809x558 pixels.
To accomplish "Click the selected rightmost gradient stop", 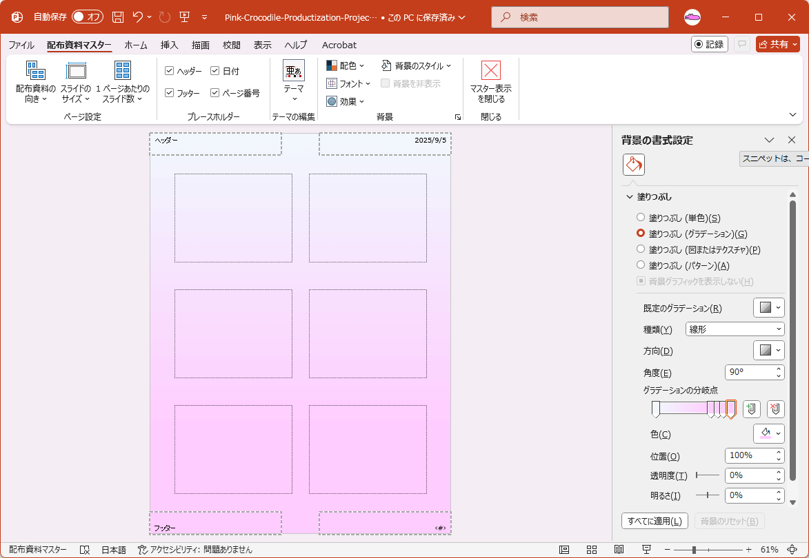I will coord(730,409).
